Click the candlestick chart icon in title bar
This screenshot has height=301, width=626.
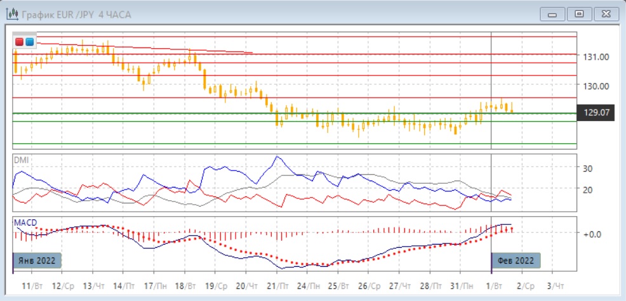click(x=12, y=14)
